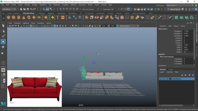Image resolution: width=198 pixels, height=111 pixels.
Task: Click the Save scene icon
Action: pos(28,9)
